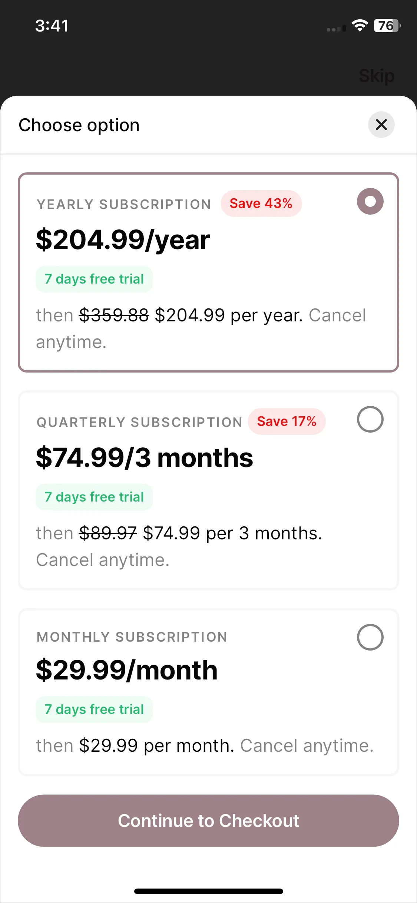
Task: Tap monthly plan's 7 days free trial tag
Action: (x=94, y=709)
